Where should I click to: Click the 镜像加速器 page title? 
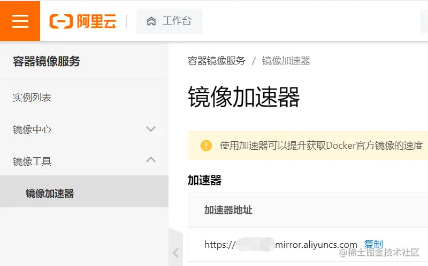click(x=244, y=97)
